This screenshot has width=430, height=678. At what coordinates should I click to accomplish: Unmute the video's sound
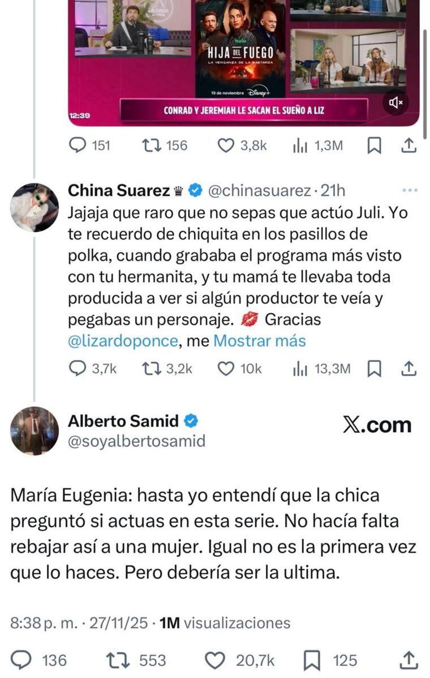pos(396,103)
